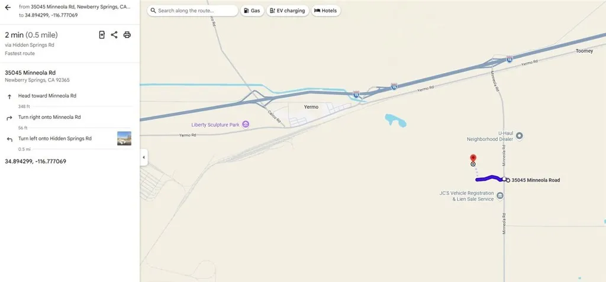Click the print directions icon
The height and width of the screenshot is (282, 606).
[127, 35]
